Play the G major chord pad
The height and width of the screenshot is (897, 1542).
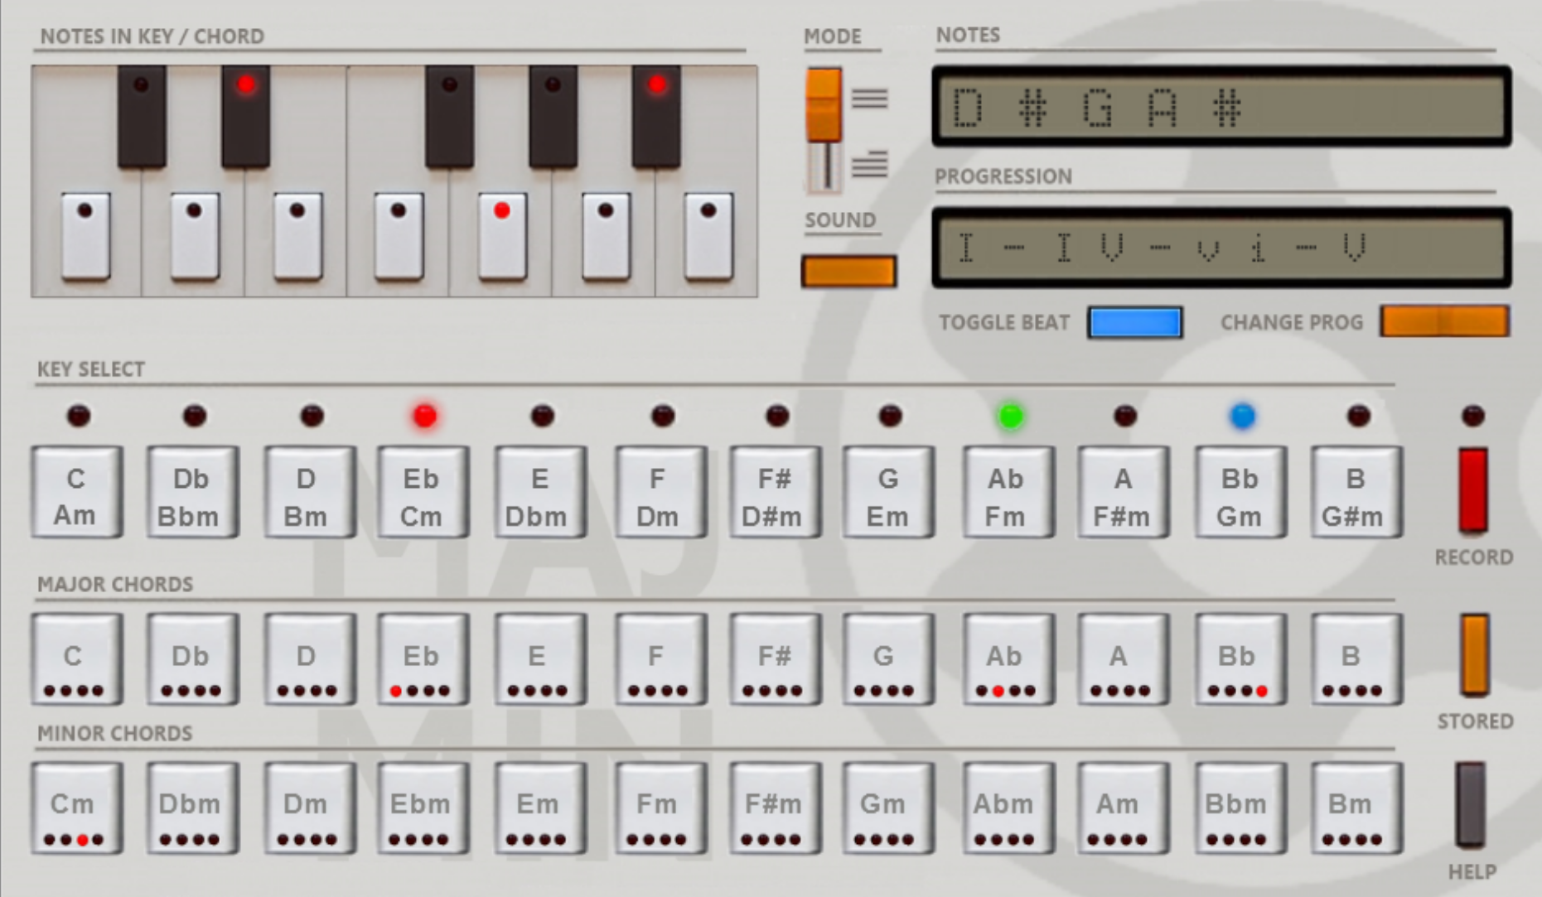(889, 659)
